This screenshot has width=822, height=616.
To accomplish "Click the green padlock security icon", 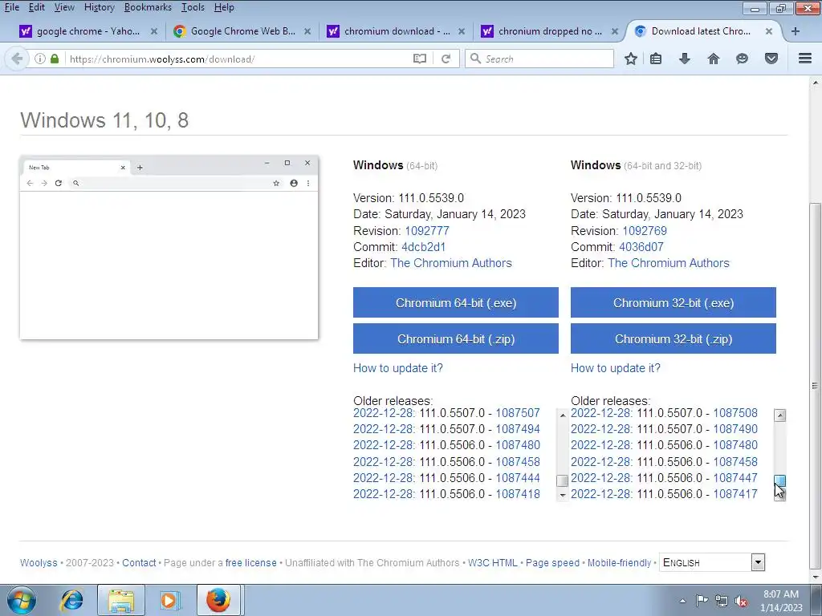I will 55,59.
